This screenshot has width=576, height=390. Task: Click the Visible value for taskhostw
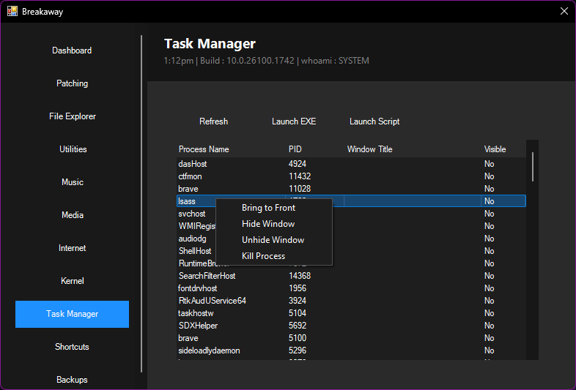(489, 313)
